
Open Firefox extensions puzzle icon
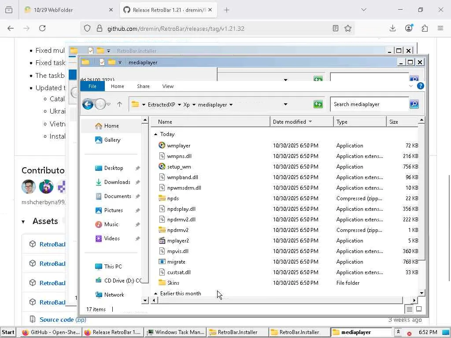click(425, 28)
